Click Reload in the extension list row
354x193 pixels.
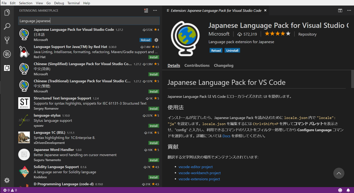click(145, 40)
